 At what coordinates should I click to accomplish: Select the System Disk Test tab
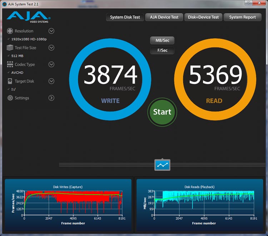point(125,17)
